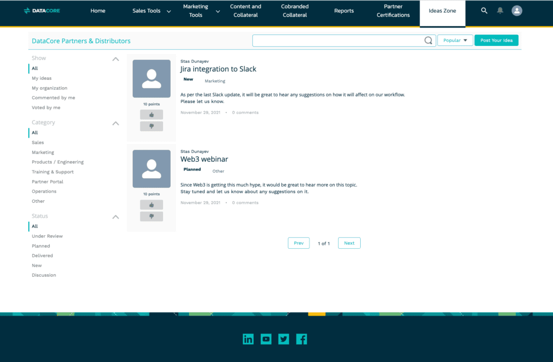This screenshot has width=553, height=362.
Task: Filter Show by My ideas
Action: point(42,78)
